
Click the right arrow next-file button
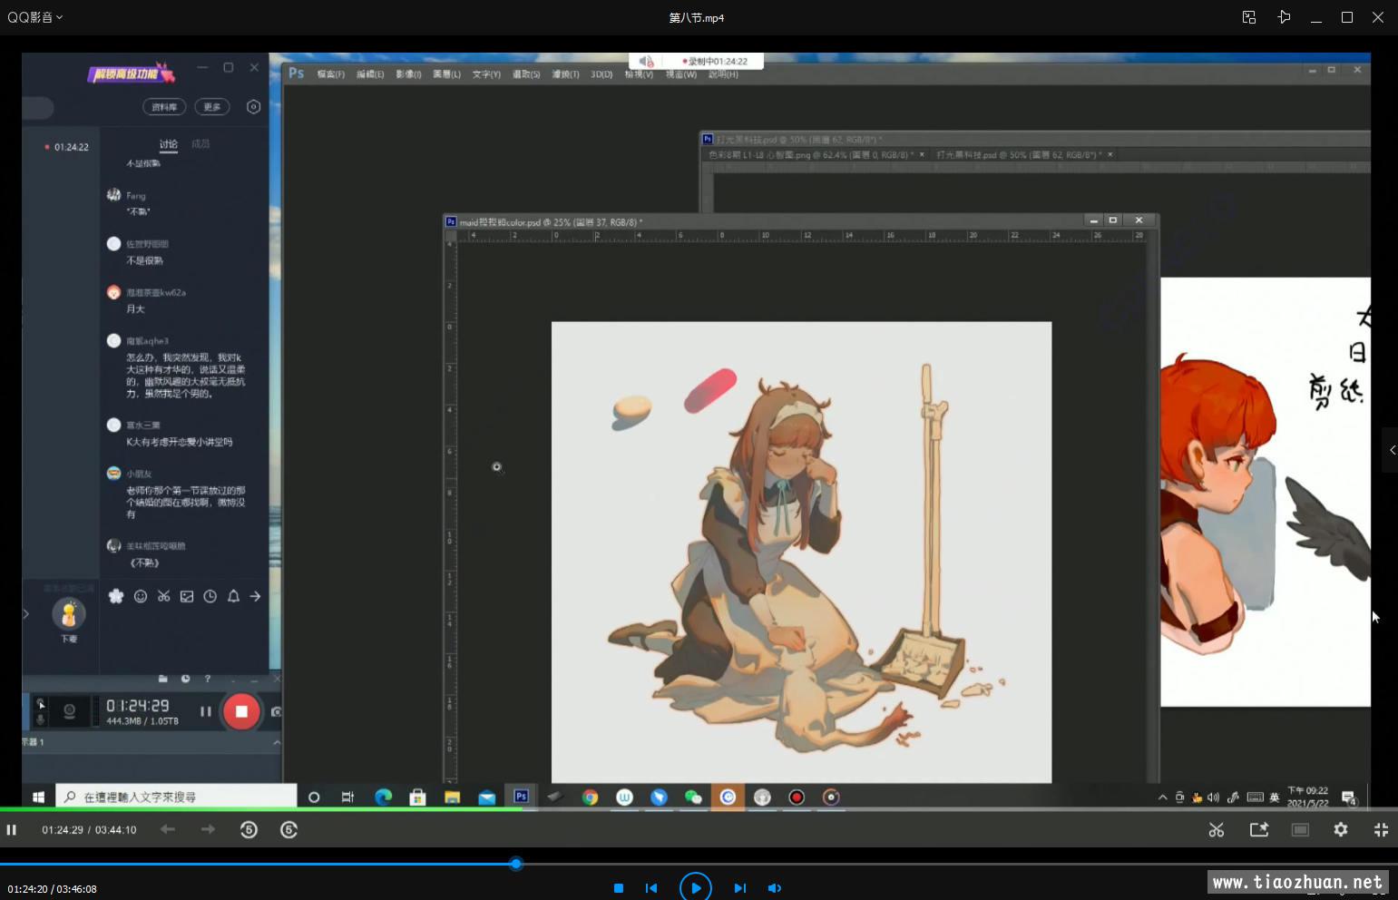tap(208, 829)
